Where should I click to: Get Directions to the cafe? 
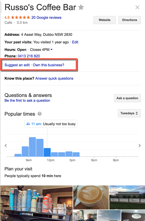(130, 20)
